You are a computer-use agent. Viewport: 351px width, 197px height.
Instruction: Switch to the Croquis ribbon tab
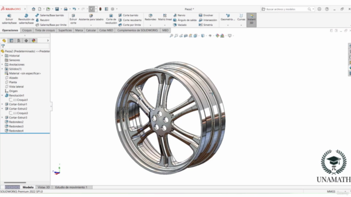(27, 31)
